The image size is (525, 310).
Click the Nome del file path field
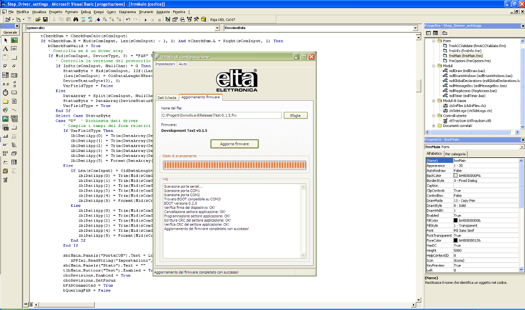[221, 115]
